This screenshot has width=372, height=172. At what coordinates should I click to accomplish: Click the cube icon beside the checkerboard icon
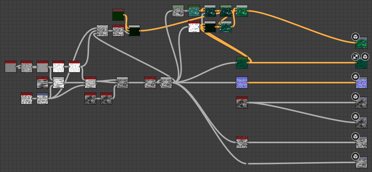[x=365, y=56]
